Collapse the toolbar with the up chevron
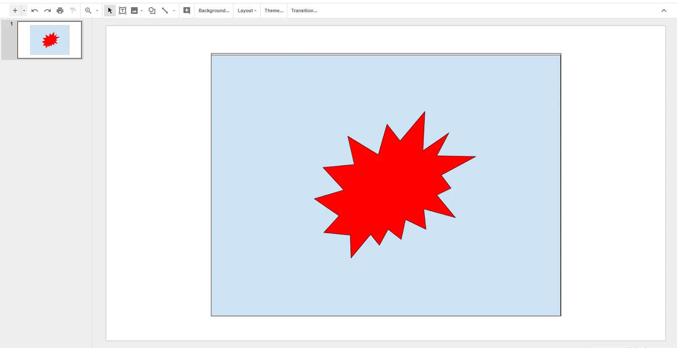The width and height of the screenshot is (677, 348). click(x=664, y=10)
